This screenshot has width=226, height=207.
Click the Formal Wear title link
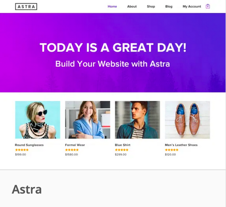pos(75,145)
